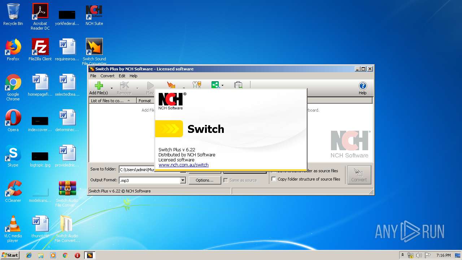The width and height of the screenshot is (462, 260).
Task: Select the 'determinec...' Word document icon
Action: (67, 121)
